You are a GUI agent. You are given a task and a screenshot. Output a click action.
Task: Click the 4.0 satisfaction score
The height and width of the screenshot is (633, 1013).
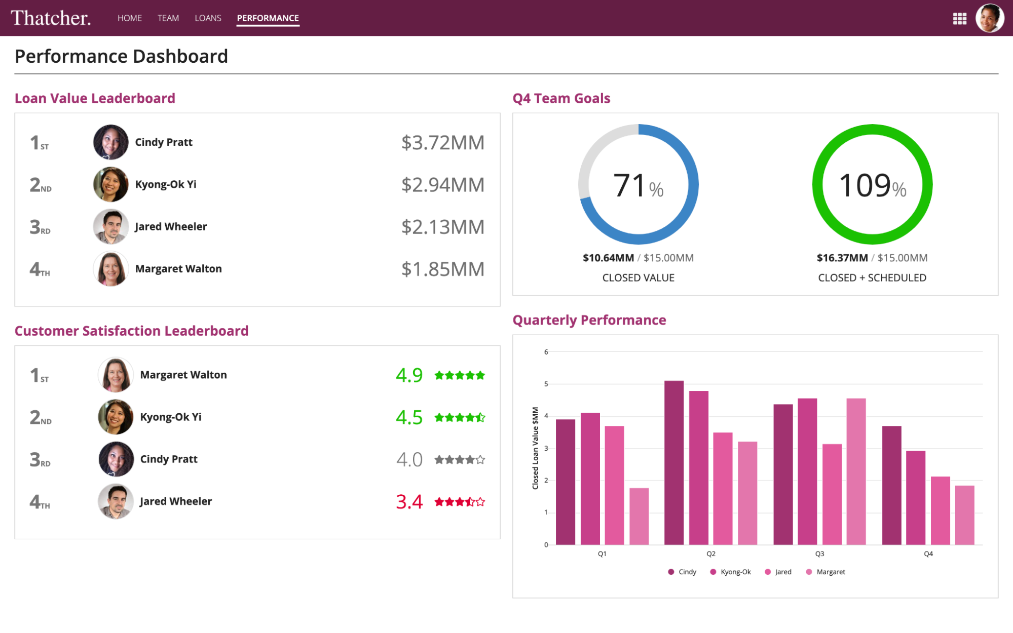click(x=409, y=460)
